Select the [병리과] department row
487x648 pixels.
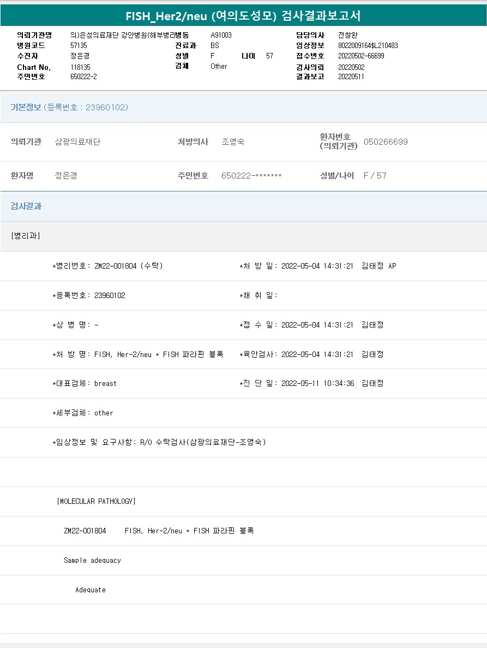(x=25, y=236)
